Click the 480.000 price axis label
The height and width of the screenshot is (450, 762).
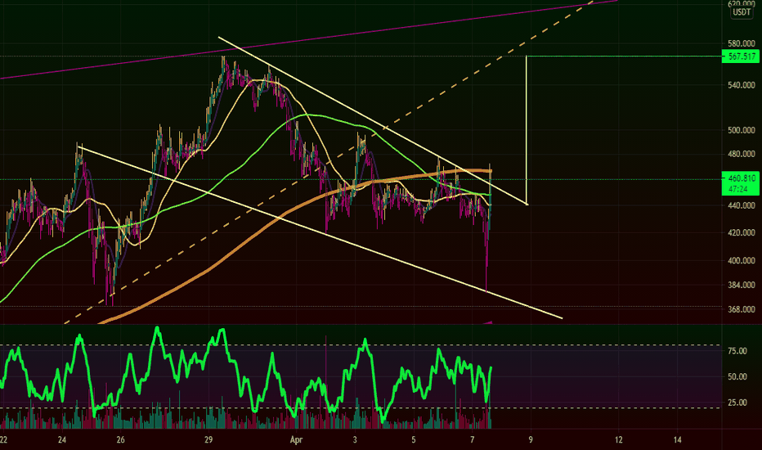(x=741, y=154)
